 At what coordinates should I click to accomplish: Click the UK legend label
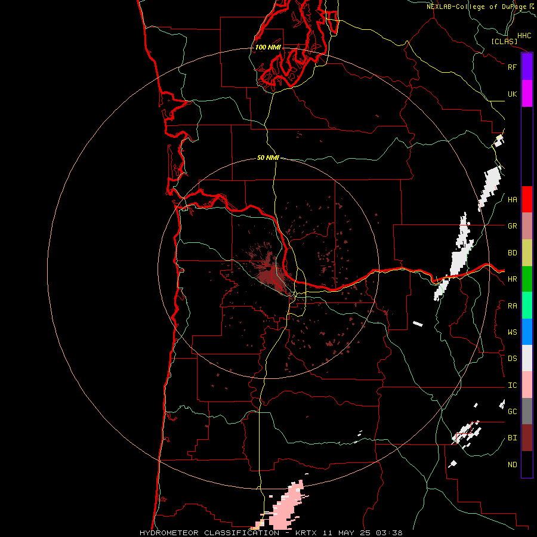pos(512,94)
